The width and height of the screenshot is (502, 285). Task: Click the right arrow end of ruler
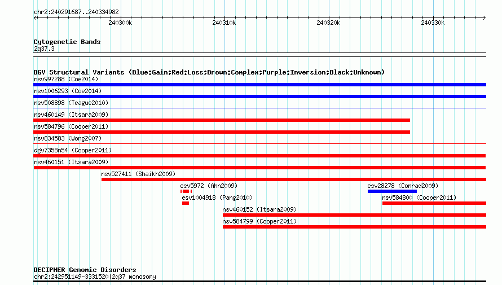click(485, 18)
